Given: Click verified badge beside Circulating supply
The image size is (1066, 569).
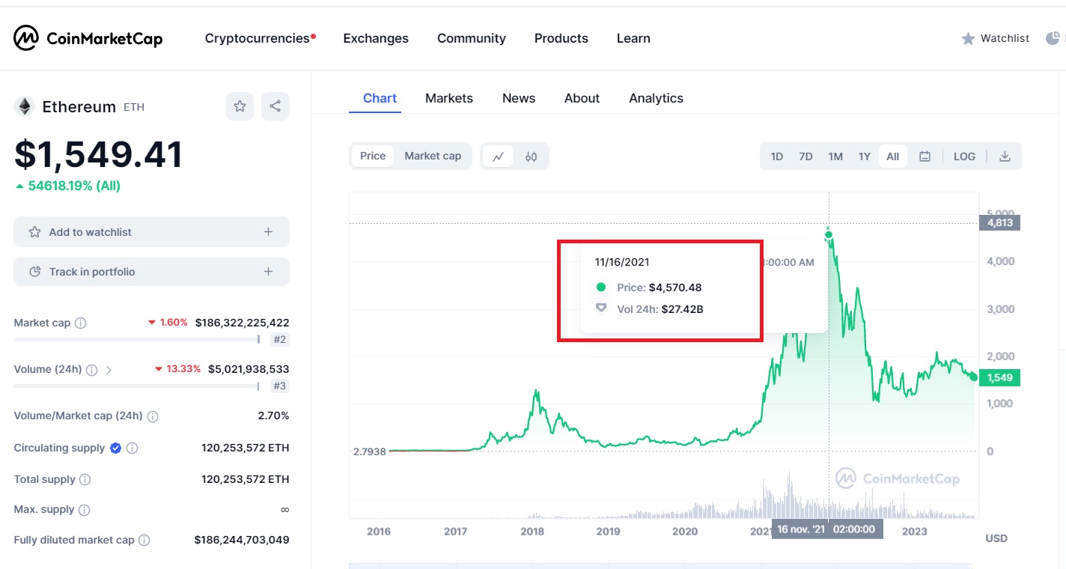Looking at the screenshot, I should click(x=116, y=448).
